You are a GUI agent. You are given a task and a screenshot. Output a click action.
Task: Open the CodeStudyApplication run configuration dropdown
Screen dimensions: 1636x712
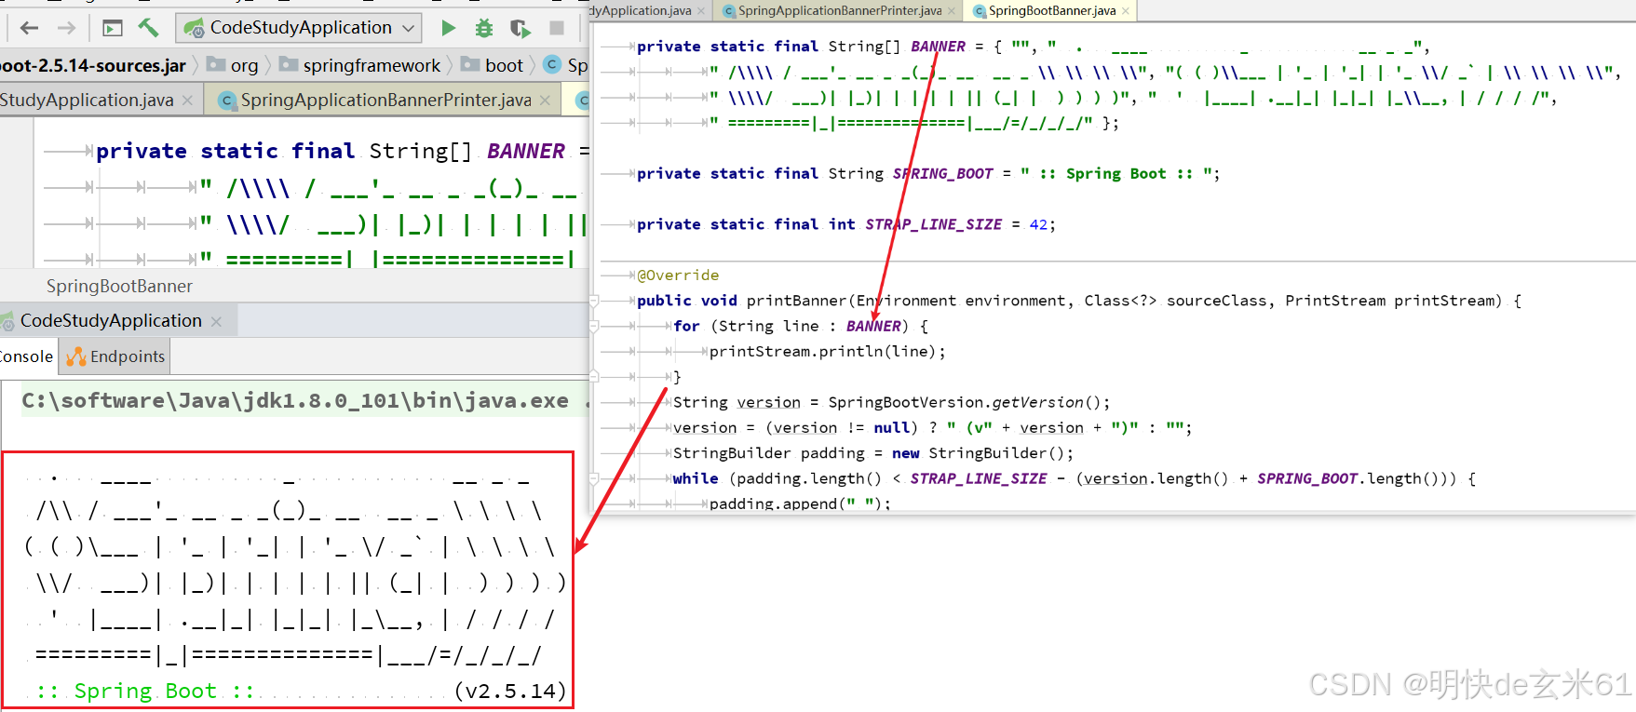[x=299, y=28]
